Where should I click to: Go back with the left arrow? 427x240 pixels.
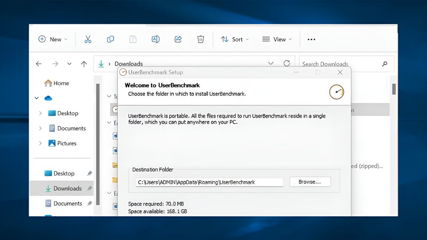pyautogui.click(x=39, y=64)
